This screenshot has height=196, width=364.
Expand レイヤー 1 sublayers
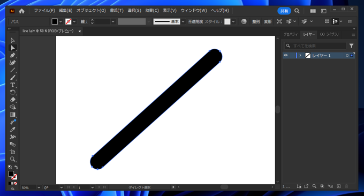click(300, 55)
